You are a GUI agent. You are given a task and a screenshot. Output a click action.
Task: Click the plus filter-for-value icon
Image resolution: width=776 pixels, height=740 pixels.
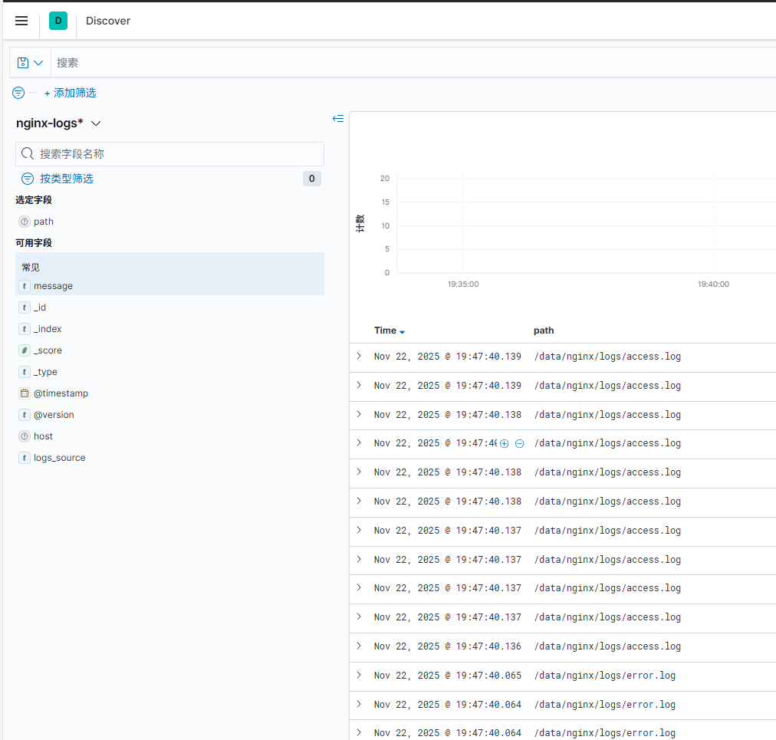504,444
